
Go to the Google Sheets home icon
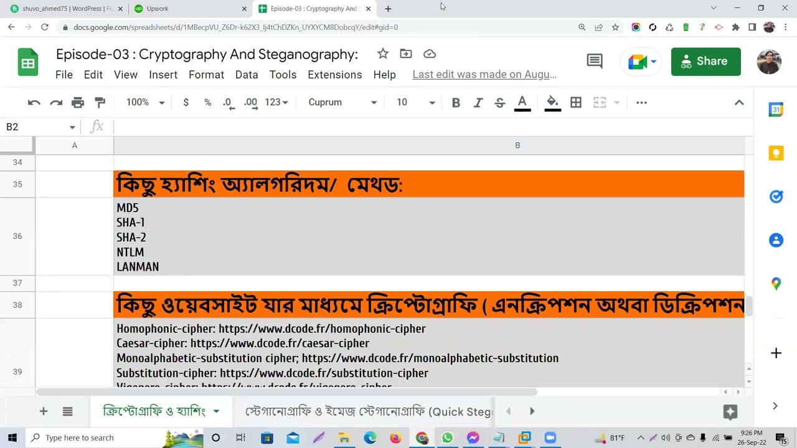pyautogui.click(x=27, y=62)
